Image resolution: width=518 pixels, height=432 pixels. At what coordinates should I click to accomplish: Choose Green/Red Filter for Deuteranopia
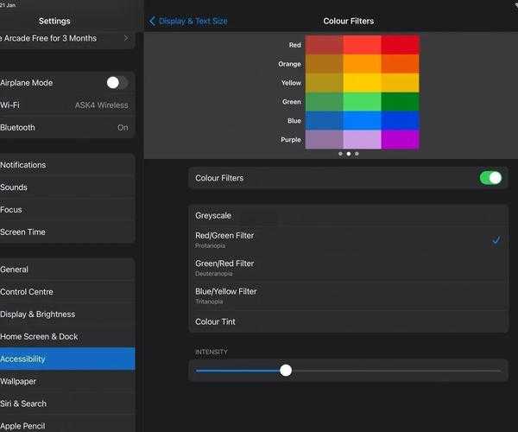348,267
